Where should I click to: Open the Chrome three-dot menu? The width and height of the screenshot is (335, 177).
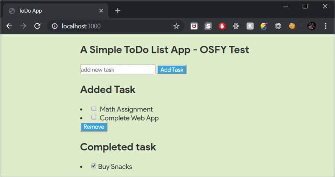[x=325, y=26]
